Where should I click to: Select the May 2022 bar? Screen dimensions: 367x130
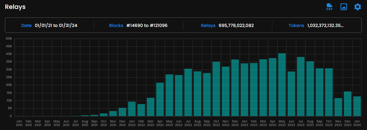pyautogui.click(x=170, y=95)
